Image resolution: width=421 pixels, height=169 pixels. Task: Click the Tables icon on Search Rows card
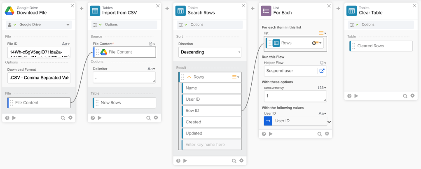coord(180,11)
